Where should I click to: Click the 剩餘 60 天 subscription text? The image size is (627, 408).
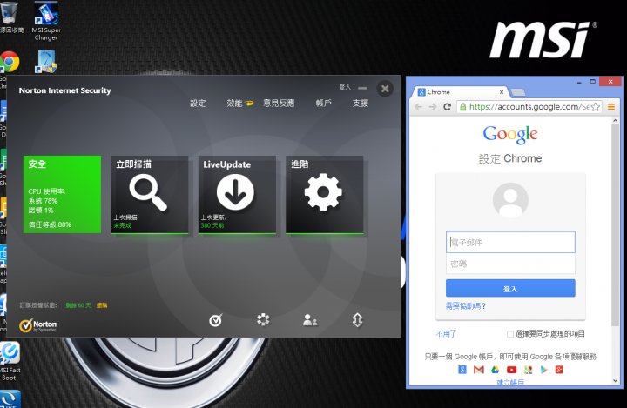coord(78,305)
